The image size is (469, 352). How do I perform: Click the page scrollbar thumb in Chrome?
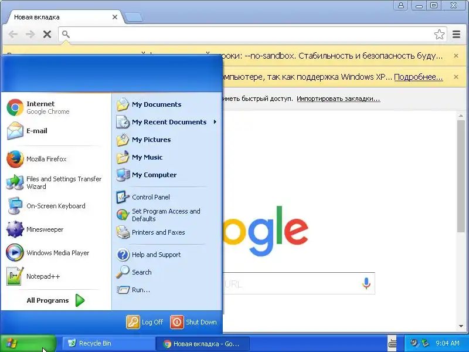click(x=461, y=177)
